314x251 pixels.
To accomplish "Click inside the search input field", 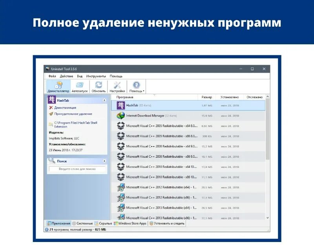I will click(x=78, y=169).
